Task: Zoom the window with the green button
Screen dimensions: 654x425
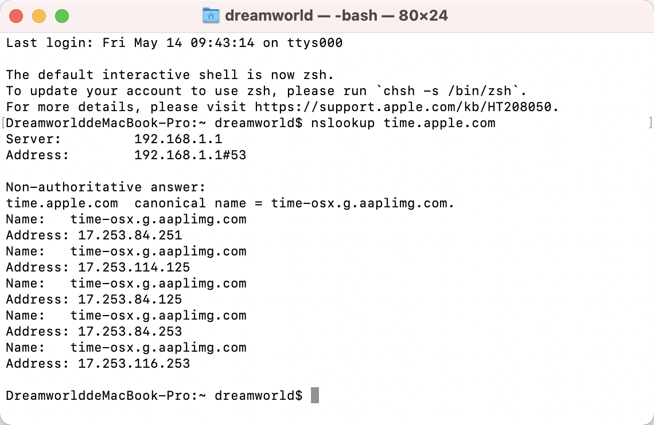Action: coord(61,15)
